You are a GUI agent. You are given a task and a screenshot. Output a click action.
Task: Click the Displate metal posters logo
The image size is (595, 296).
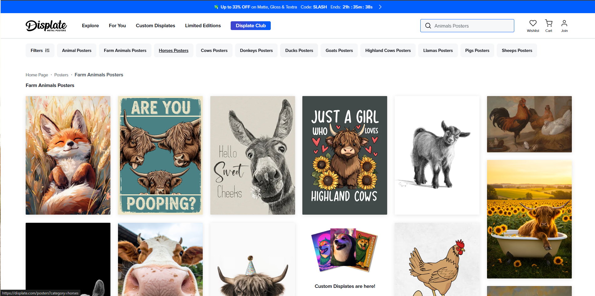tap(46, 26)
